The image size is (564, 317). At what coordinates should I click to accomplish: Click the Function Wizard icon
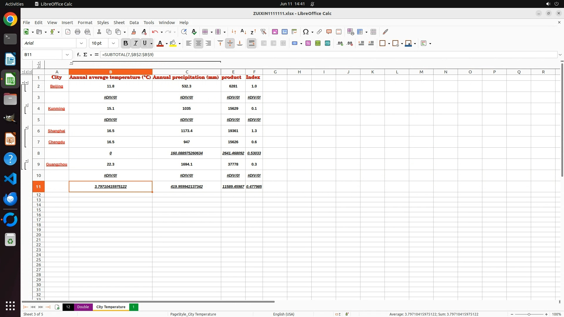78,55
